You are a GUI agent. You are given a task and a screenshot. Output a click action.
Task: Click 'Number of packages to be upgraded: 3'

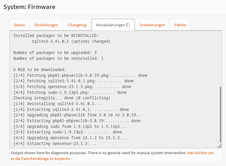click(55, 53)
